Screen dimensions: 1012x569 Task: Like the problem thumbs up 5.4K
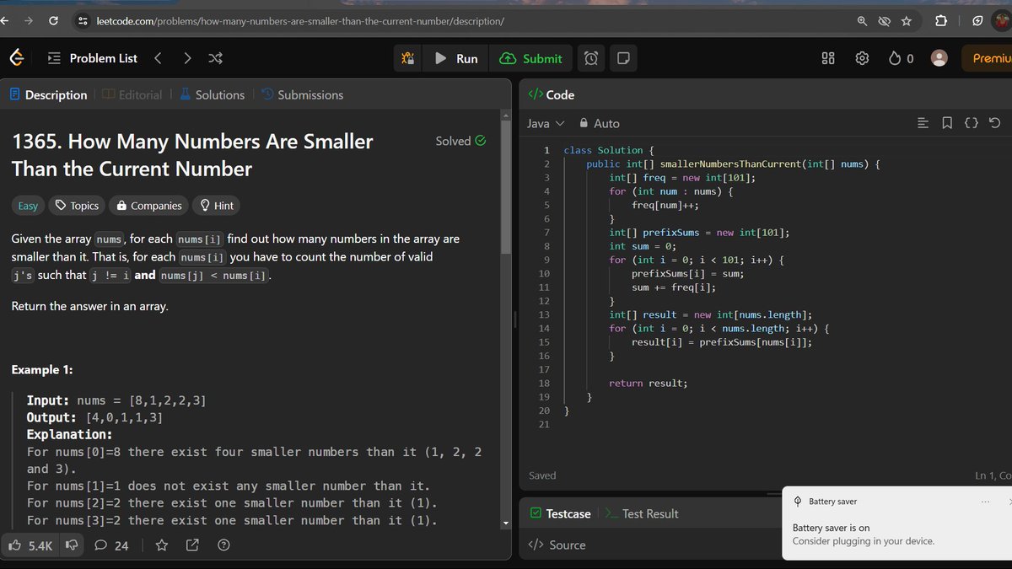click(x=30, y=545)
